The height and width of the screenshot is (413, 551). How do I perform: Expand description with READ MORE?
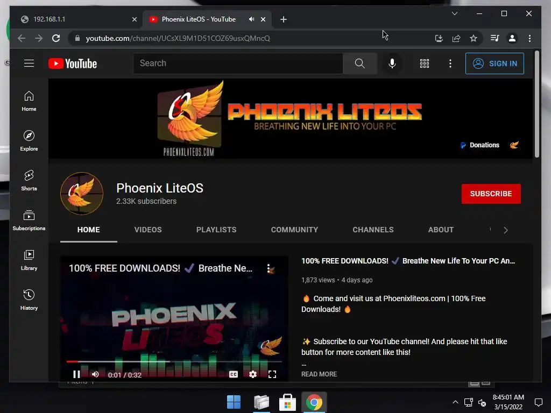click(319, 374)
